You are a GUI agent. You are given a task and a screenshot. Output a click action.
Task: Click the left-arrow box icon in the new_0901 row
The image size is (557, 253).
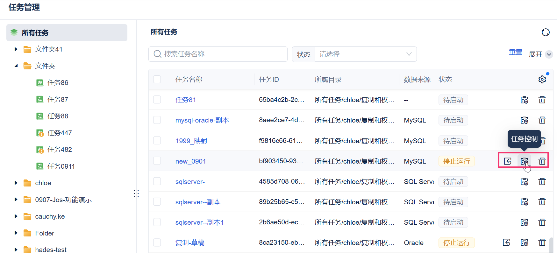tap(508, 161)
